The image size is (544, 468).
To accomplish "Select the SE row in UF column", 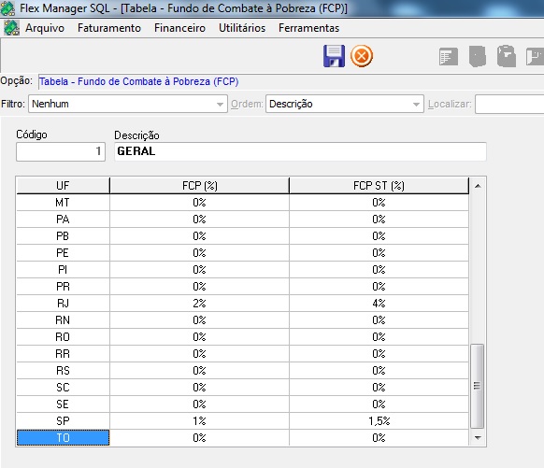I will tap(63, 404).
